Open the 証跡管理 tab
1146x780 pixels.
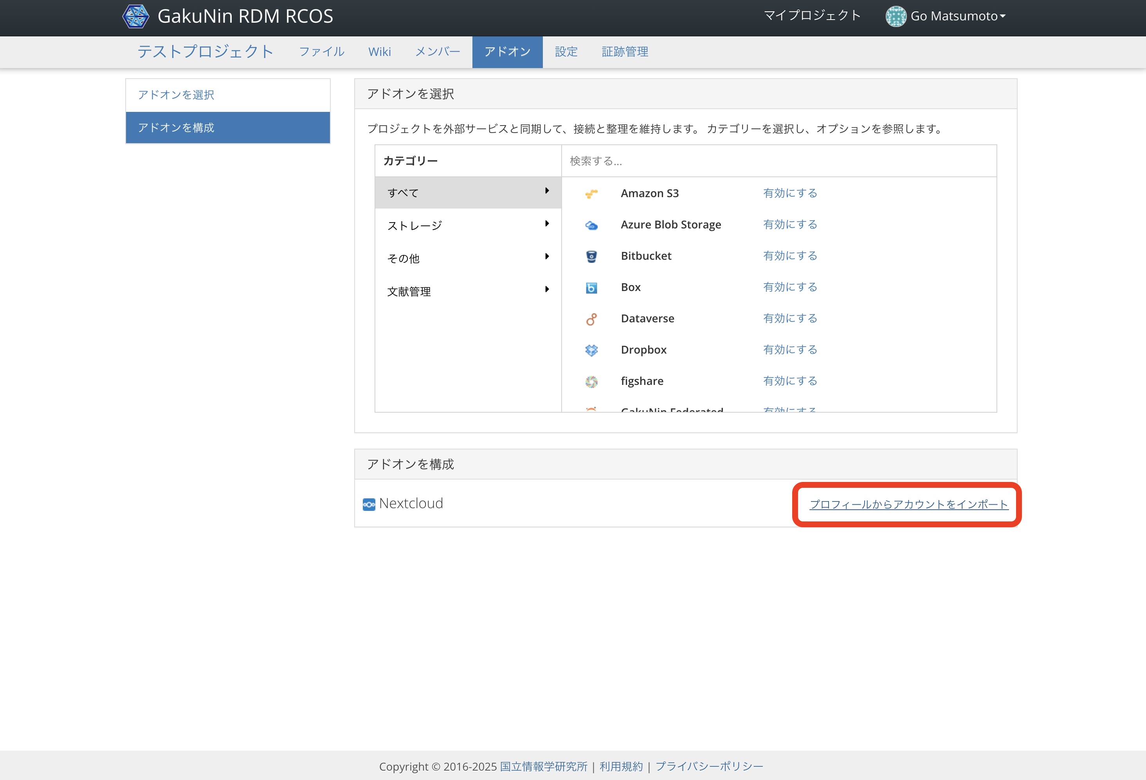coord(625,52)
